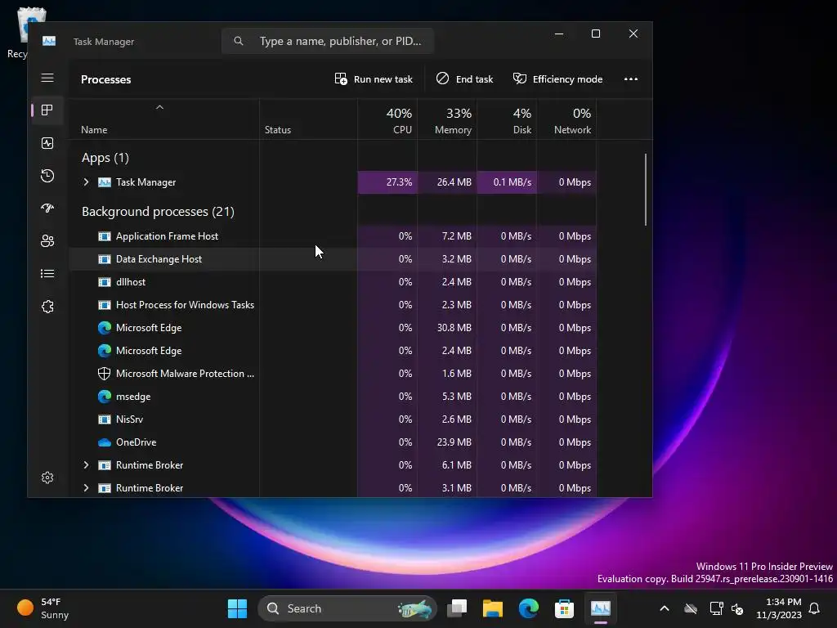Show hidden system tray icons chevron

pyautogui.click(x=665, y=608)
